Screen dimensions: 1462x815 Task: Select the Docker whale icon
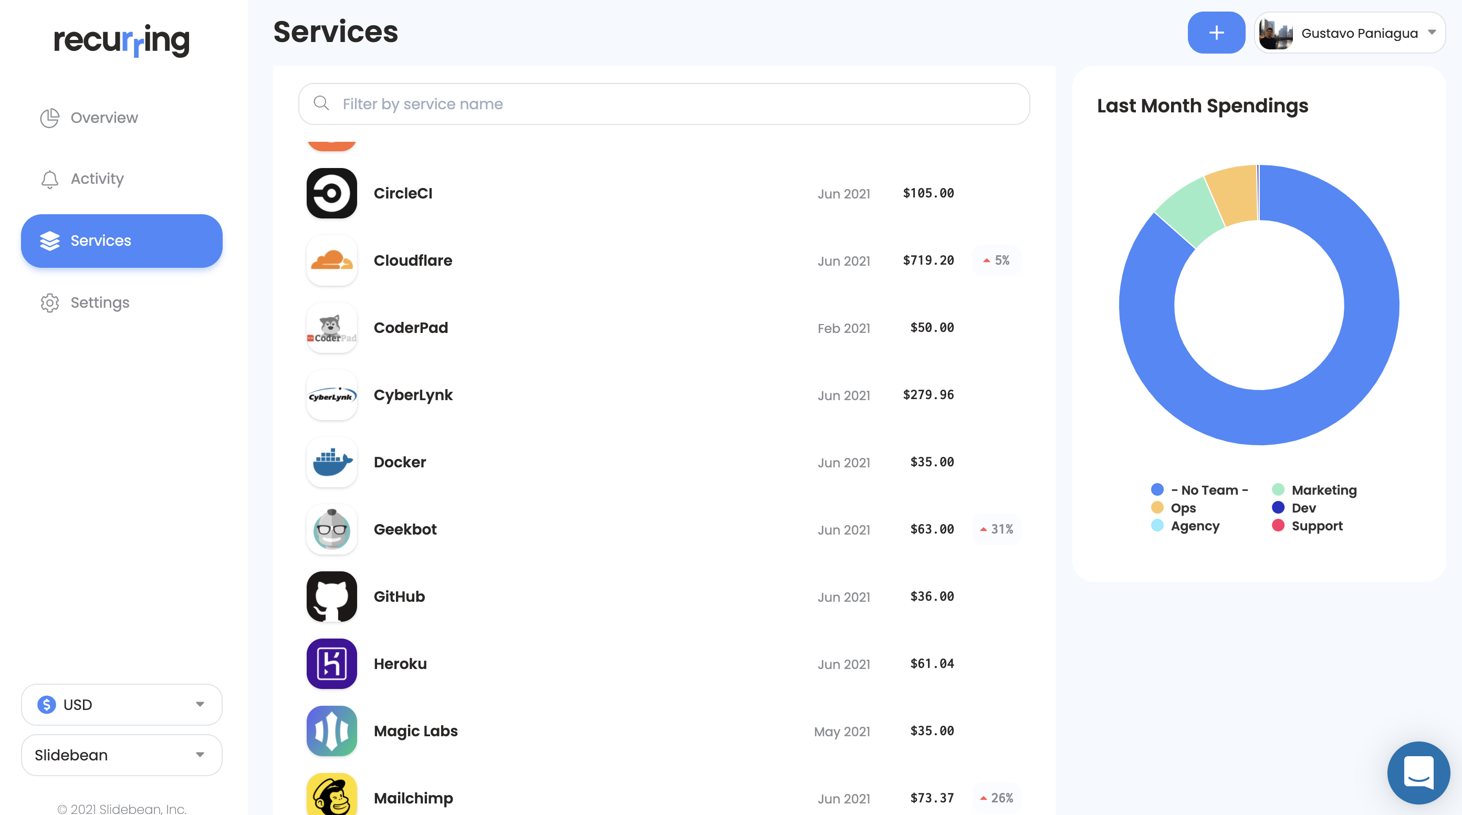point(331,462)
